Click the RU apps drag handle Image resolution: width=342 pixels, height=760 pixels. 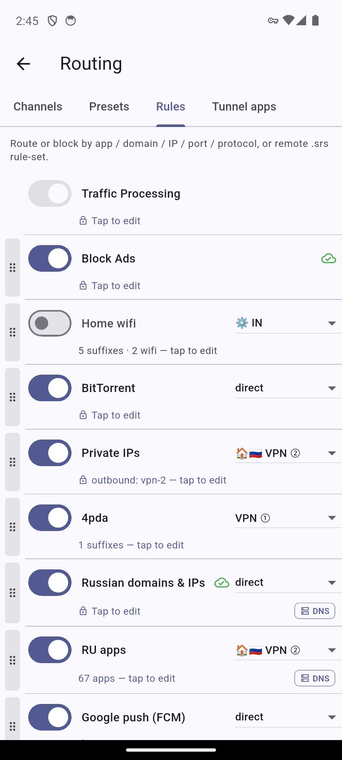pyautogui.click(x=12, y=660)
